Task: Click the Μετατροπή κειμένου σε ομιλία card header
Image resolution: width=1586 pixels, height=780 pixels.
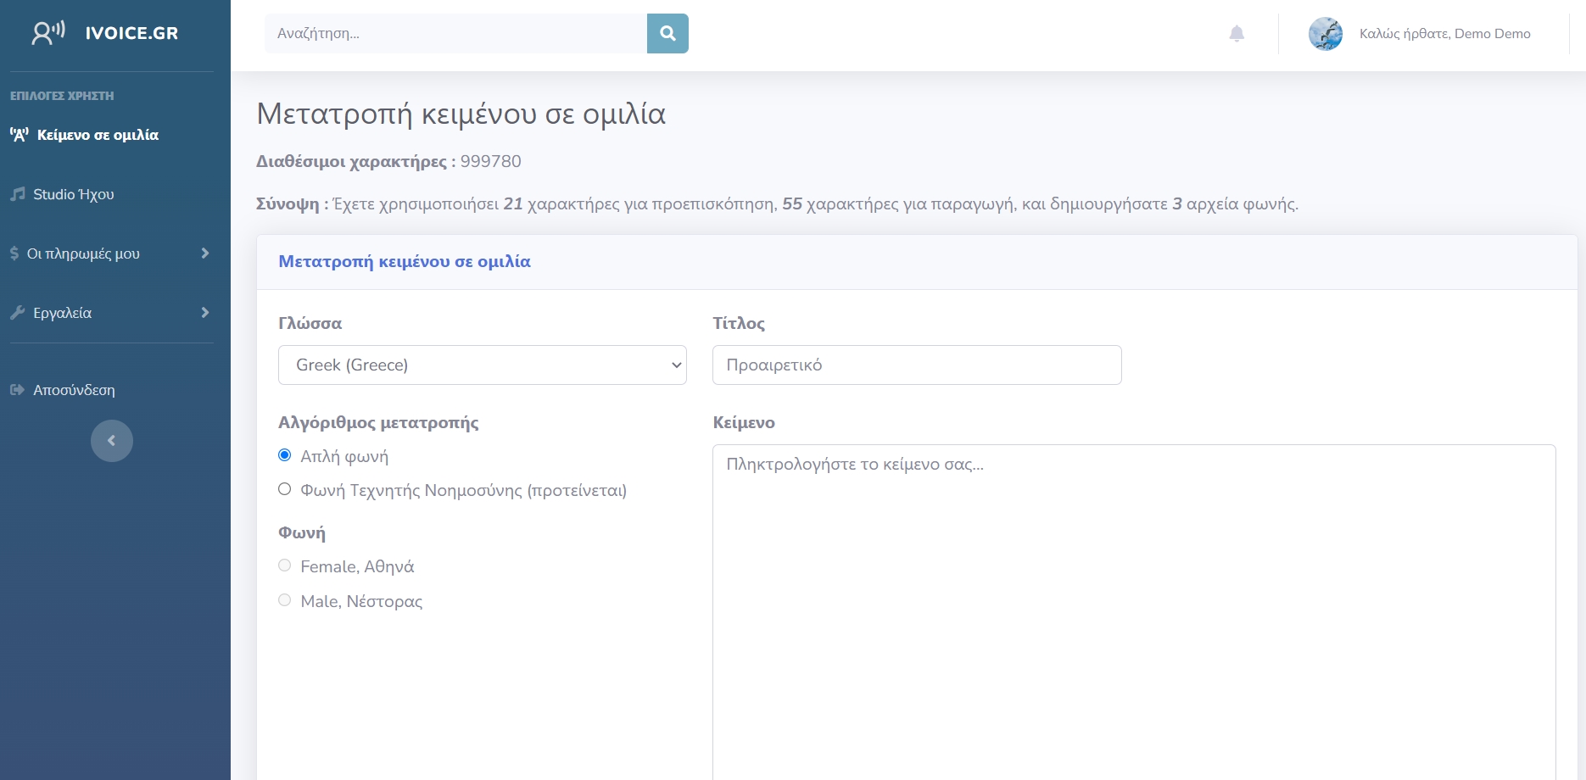Action: pyautogui.click(x=917, y=262)
